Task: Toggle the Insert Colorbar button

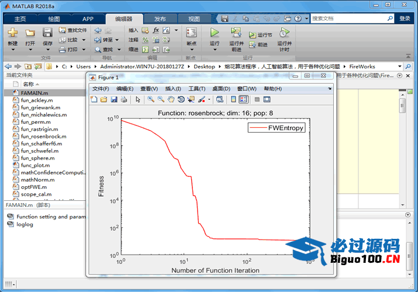Action: (233, 99)
